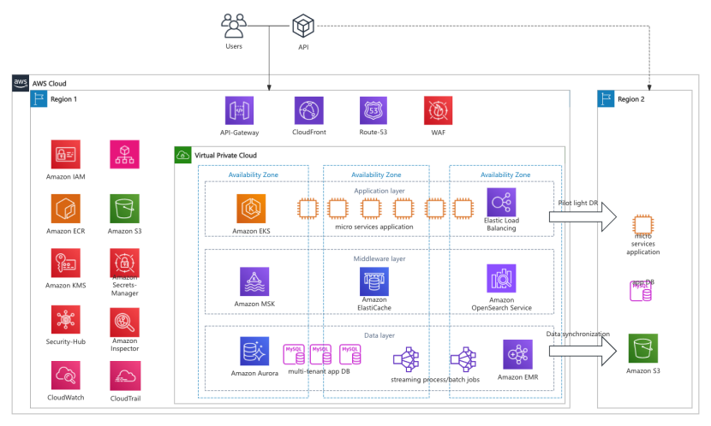
Task: Select the Amazon ElastiCache icon
Action: 374,281
